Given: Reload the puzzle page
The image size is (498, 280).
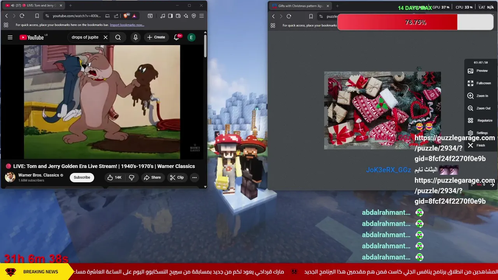Looking at the screenshot, I should pyautogui.click(x=289, y=16).
